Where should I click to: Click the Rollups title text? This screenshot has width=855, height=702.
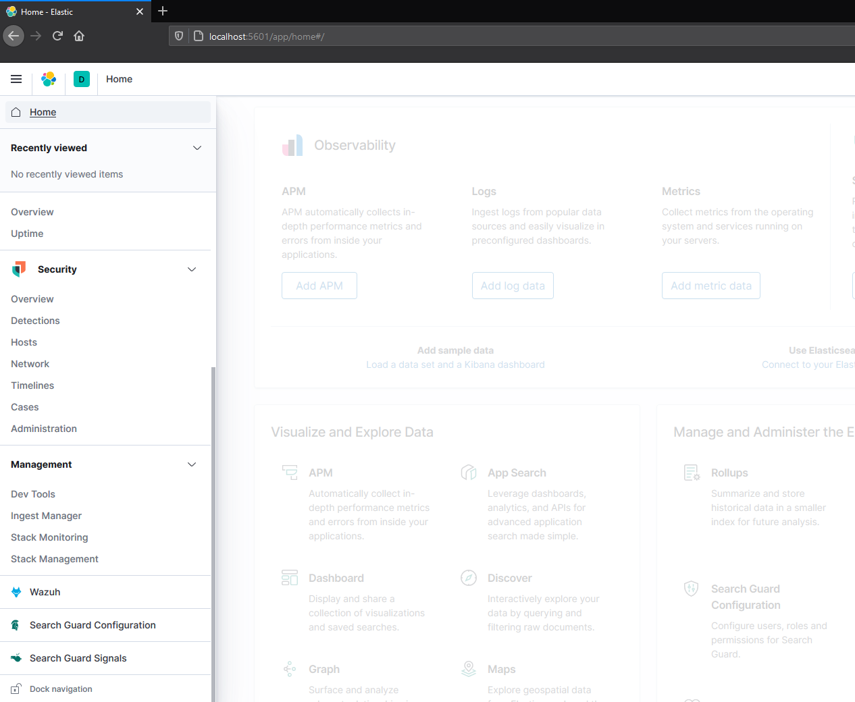[x=729, y=473]
